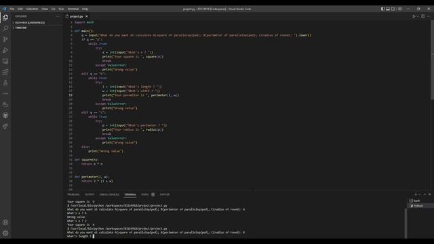Toggle the bottom panel layout button
This screenshot has width=434, height=244.
click(388, 9)
